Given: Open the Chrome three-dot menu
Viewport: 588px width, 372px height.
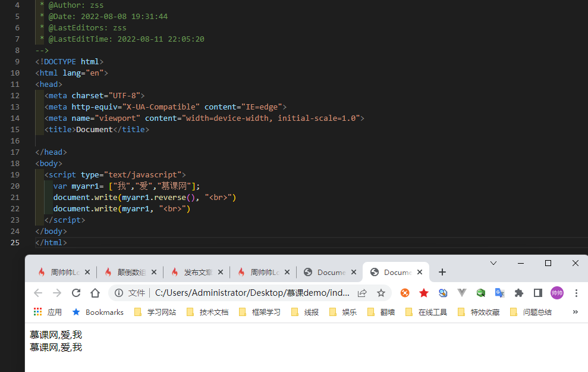Looking at the screenshot, I should click(x=576, y=293).
